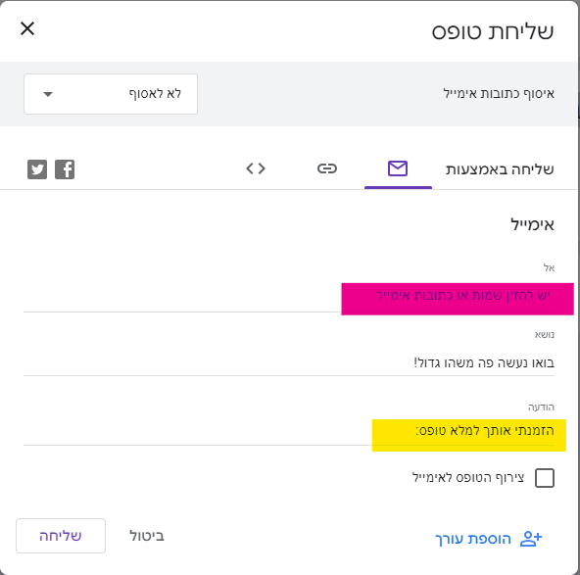Share the form via the Twitter icon
Screen dimensions: 580x575
(37, 169)
